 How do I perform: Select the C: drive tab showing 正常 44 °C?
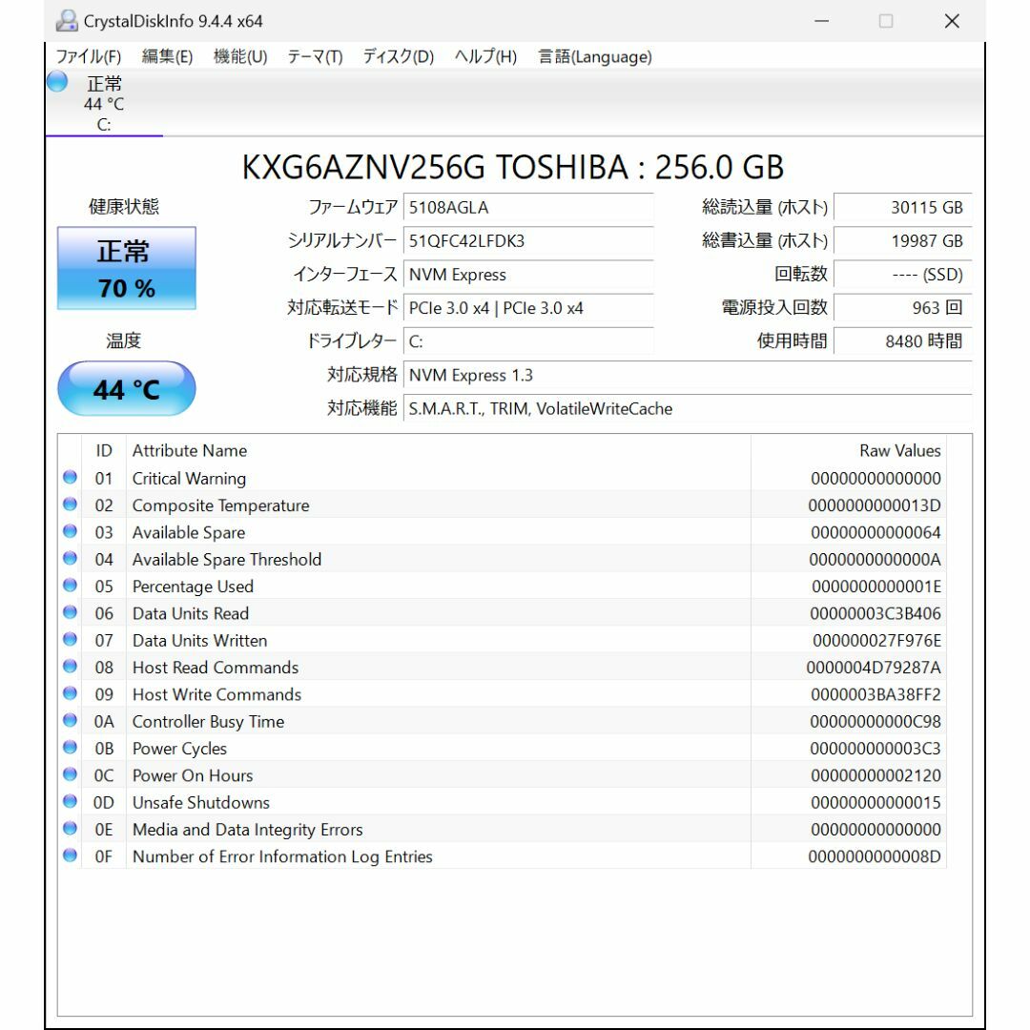(104, 102)
